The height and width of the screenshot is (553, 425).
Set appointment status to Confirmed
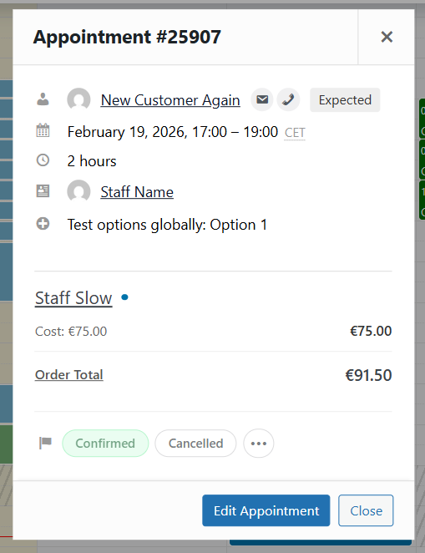click(105, 444)
